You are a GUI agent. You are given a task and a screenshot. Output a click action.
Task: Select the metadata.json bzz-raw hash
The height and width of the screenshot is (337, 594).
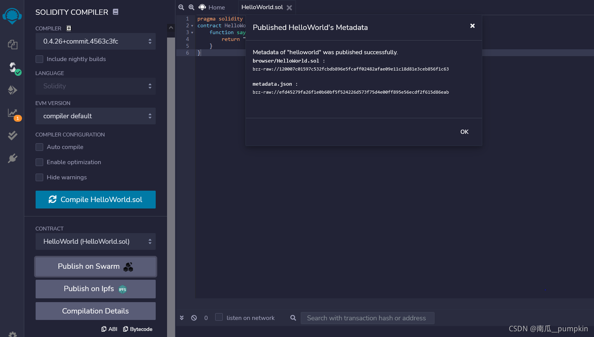coord(351,92)
